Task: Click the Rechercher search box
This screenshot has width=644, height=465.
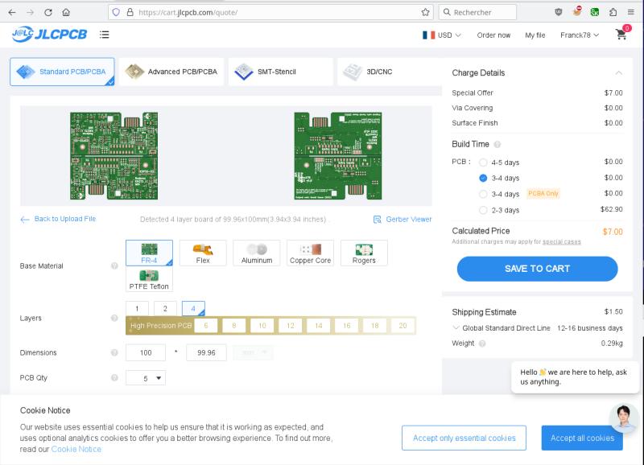Action: (x=477, y=12)
